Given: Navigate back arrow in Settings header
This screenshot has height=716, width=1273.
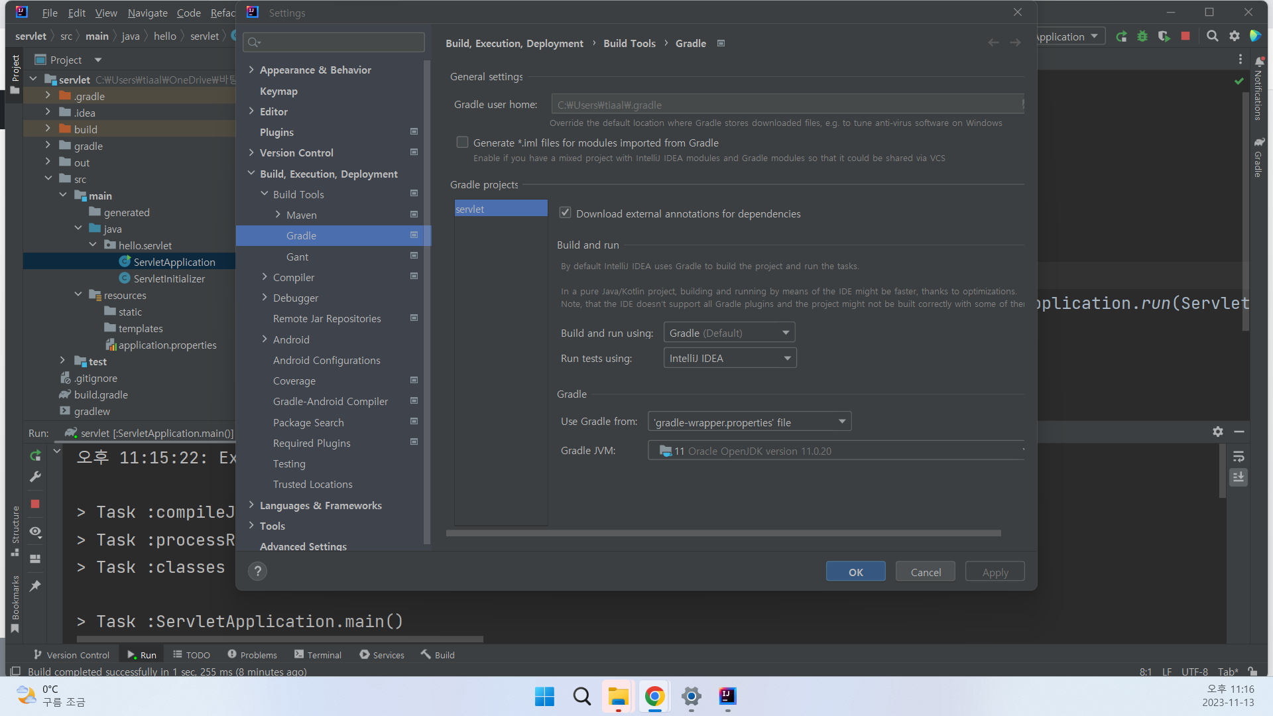Looking at the screenshot, I should 993,42.
